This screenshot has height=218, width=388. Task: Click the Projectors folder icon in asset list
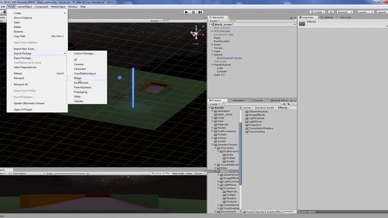[x=247, y=125]
